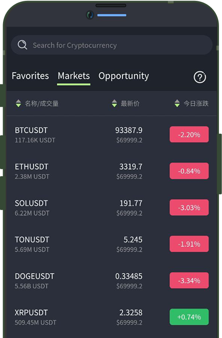Tap the DOGEUSDT -3.34% badge

pos(189,280)
